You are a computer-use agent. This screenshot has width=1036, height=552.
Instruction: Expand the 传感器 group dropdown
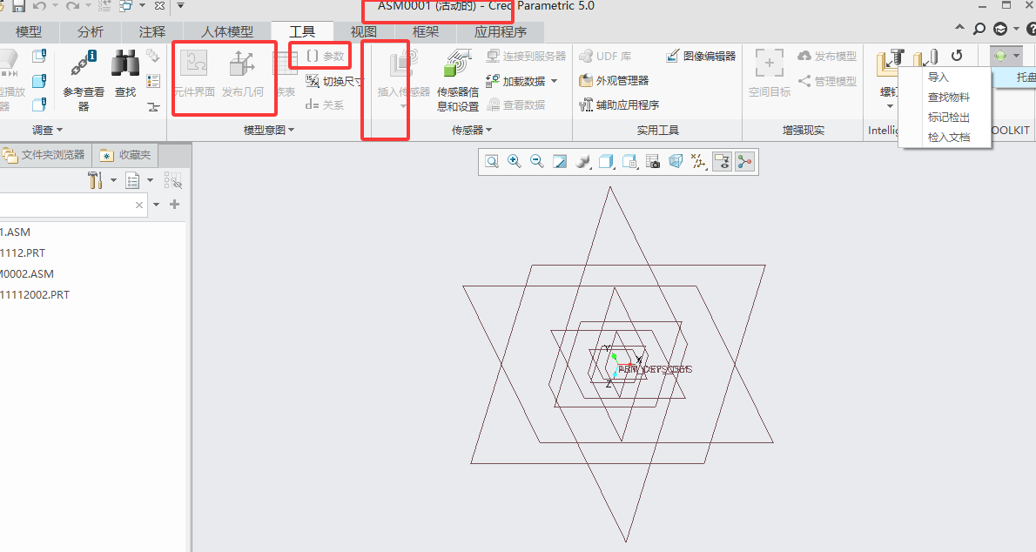[472, 131]
